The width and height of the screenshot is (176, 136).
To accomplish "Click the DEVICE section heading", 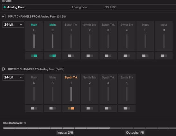I will [7, 1].
